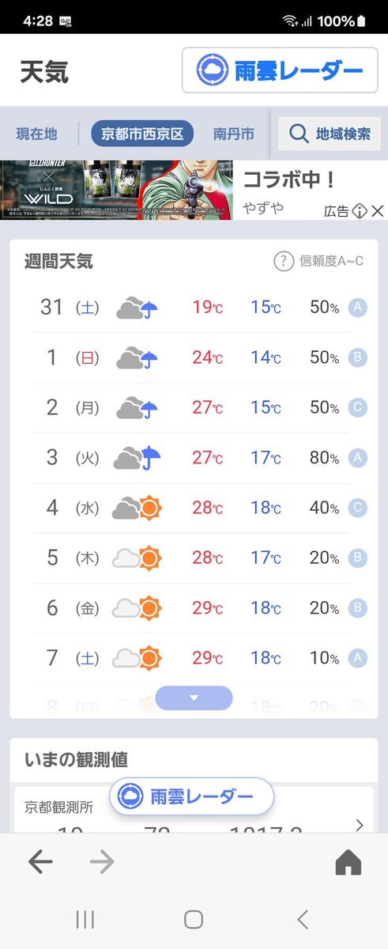Tap the Android recent apps button
Viewport: 388px width, 949px height.
85,919
